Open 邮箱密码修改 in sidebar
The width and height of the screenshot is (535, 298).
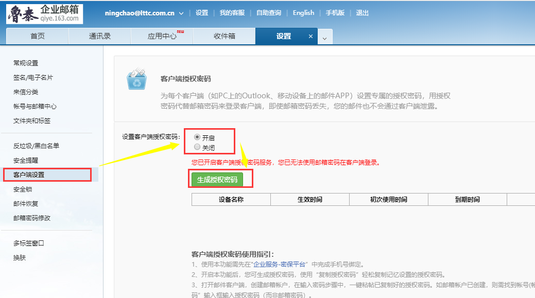click(32, 218)
